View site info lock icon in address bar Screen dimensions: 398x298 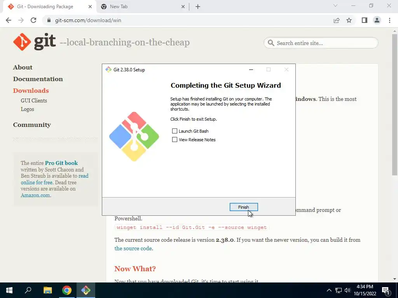pos(49,20)
